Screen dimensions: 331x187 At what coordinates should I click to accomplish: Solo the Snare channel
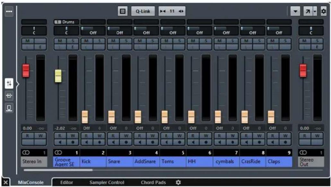coord(126,41)
